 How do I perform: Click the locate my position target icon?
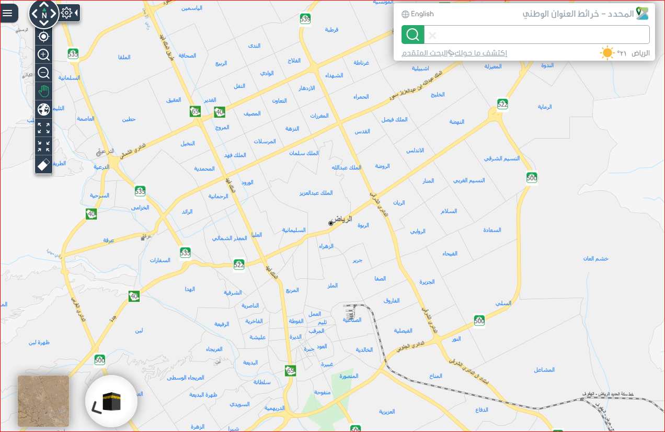pos(44,36)
